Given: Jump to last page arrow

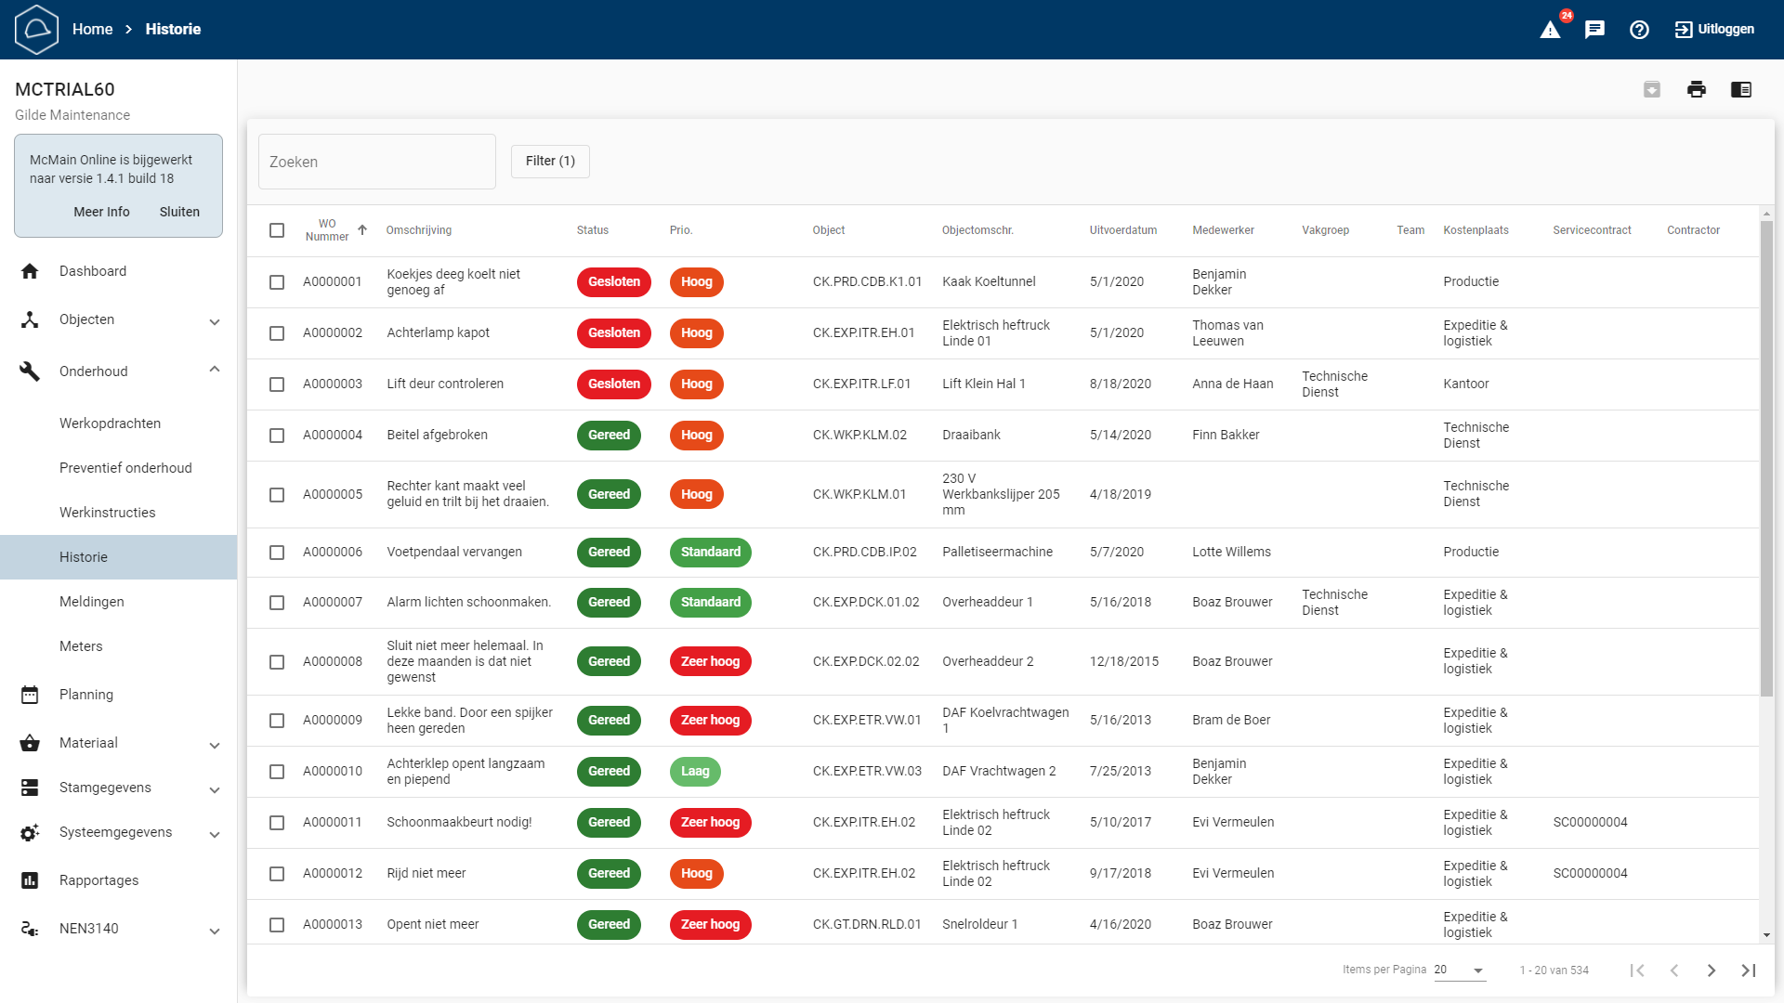Looking at the screenshot, I should tap(1749, 970).
